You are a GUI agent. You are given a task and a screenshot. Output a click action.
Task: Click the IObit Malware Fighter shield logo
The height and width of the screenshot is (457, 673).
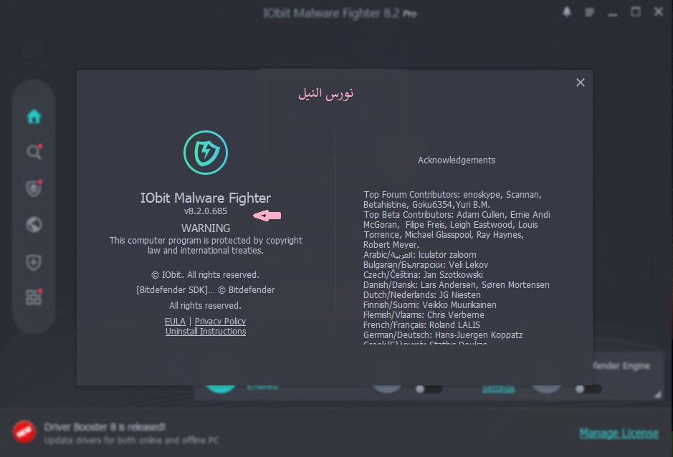coord(206,152)
